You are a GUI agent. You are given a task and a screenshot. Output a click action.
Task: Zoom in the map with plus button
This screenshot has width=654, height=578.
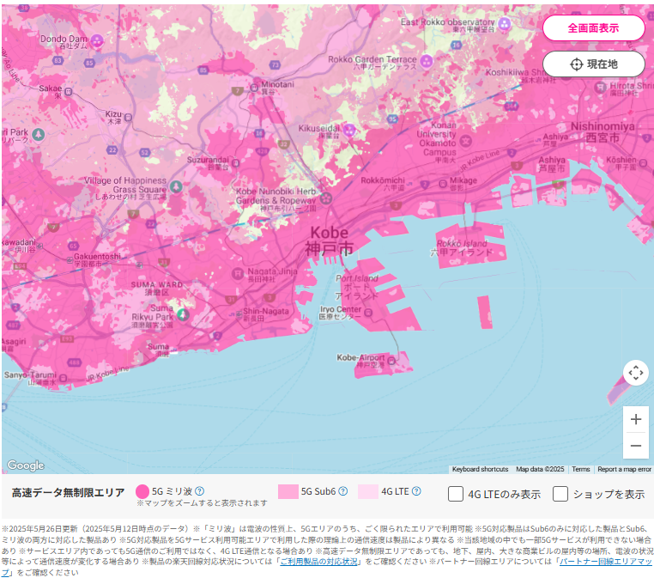pos(636,419)
